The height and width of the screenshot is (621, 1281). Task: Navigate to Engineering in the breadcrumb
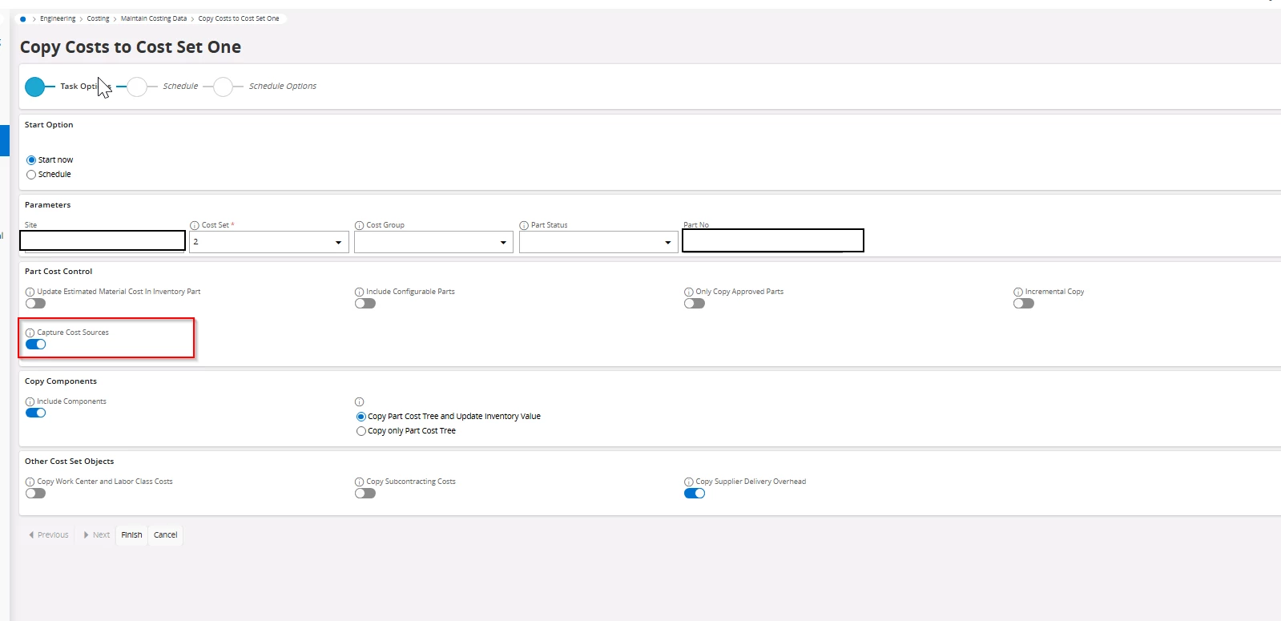[x=58, y=18]
